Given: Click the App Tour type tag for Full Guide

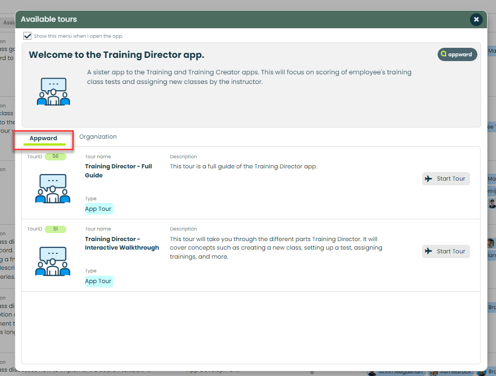Looking at the screenshot, I should (x=99, y=209).
